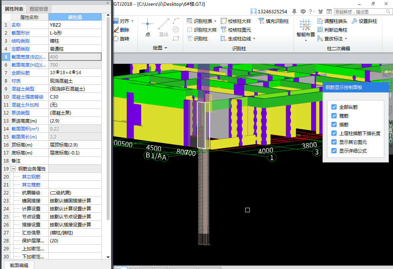
Task: Click the 属性名称 column header
Action: click(x=29, y=17)
